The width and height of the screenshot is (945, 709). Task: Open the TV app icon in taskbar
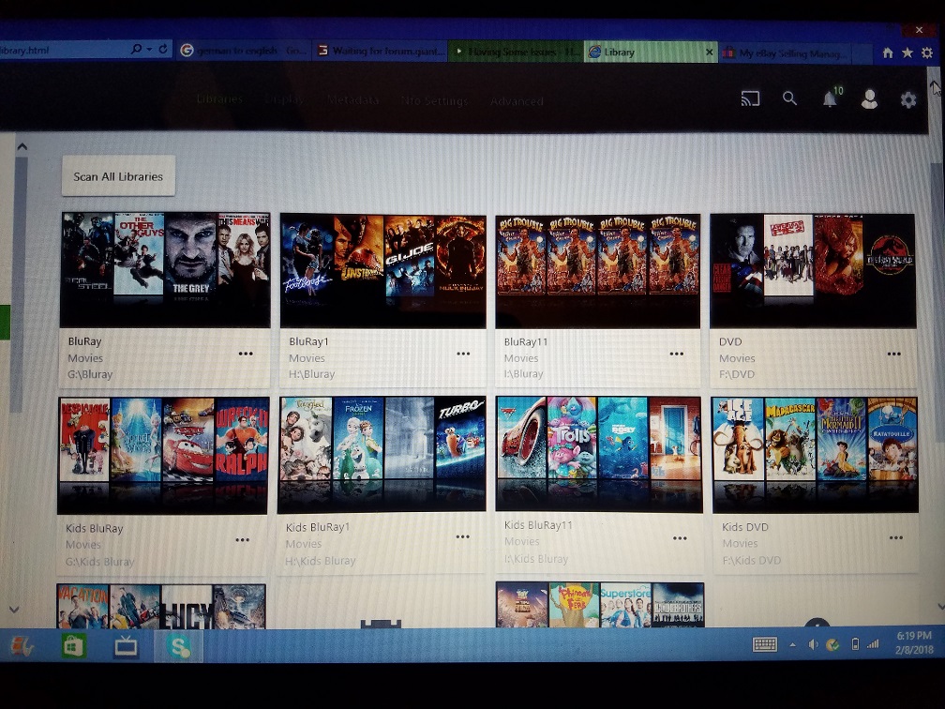point(126,647)
